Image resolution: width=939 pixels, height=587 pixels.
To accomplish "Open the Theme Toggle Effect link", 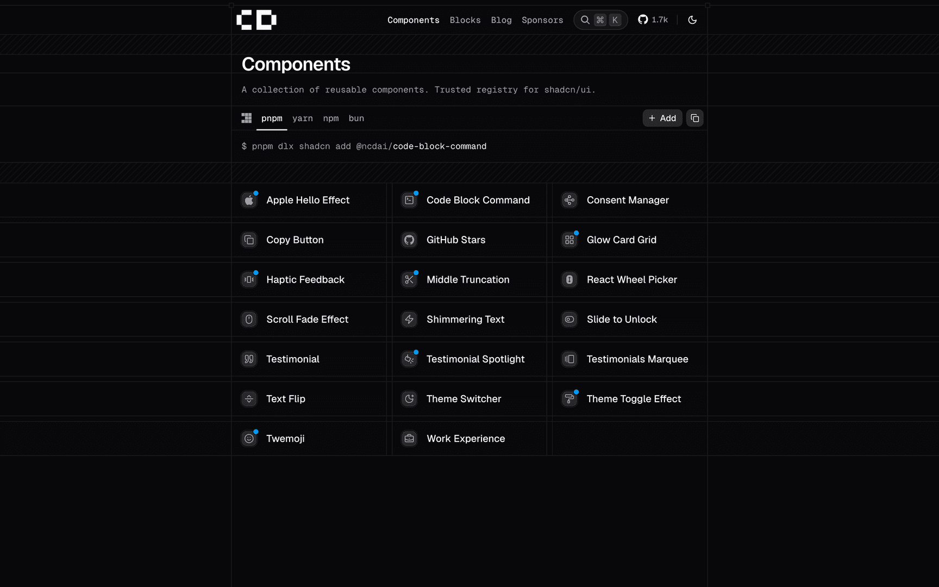I will [x=630, y=398].
